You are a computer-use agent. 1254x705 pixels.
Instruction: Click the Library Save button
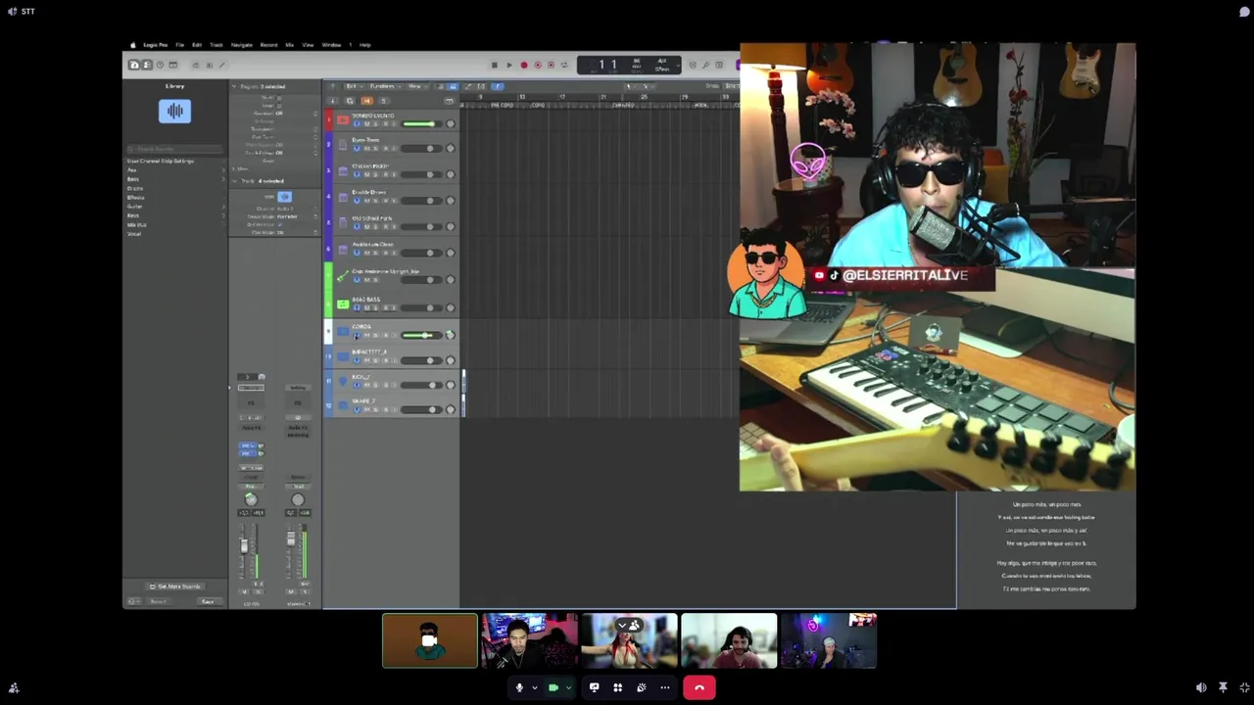pos(208,601)
